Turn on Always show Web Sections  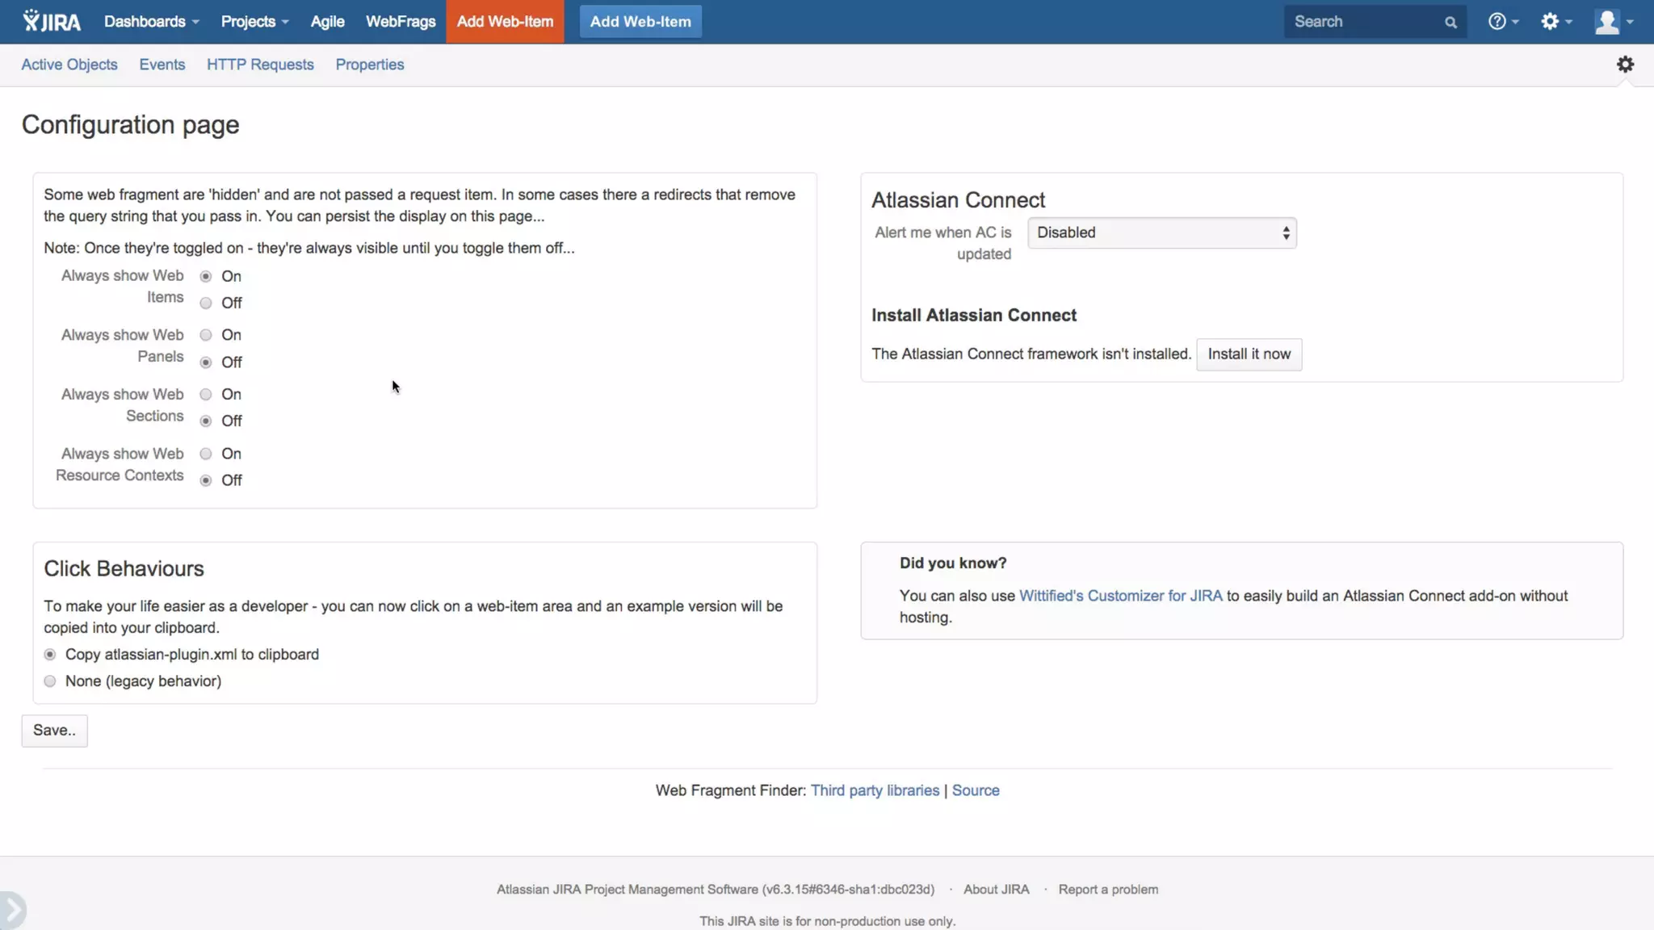[x=206, y=395]
